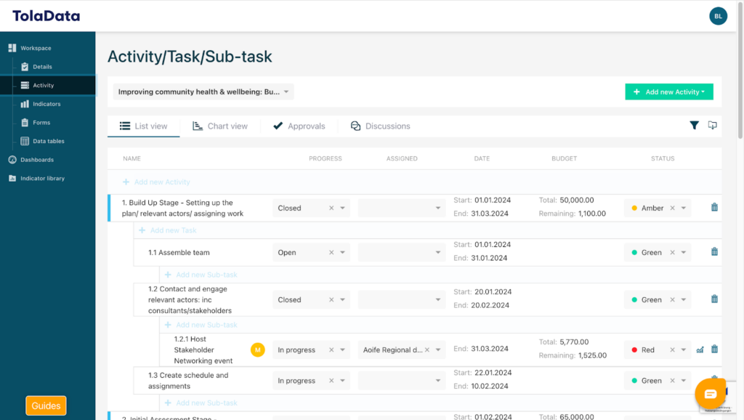Screen dimensions: 744x420
Task: Switch to Chart view tab
Action: tap(220, 126)
